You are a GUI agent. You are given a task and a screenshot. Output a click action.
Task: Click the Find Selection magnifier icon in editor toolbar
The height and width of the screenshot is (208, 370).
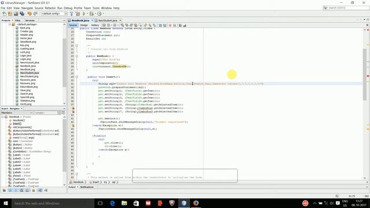click(x=122, y=25)
